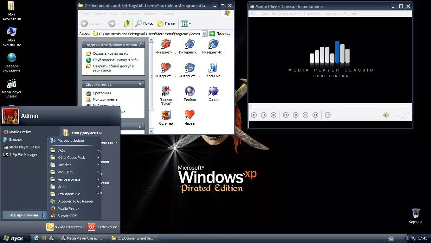Image resolution: width=431 pixels, height=243 pixels.
Task: Click the Pause button in Media Player Classic
Action: click(264, 115)
